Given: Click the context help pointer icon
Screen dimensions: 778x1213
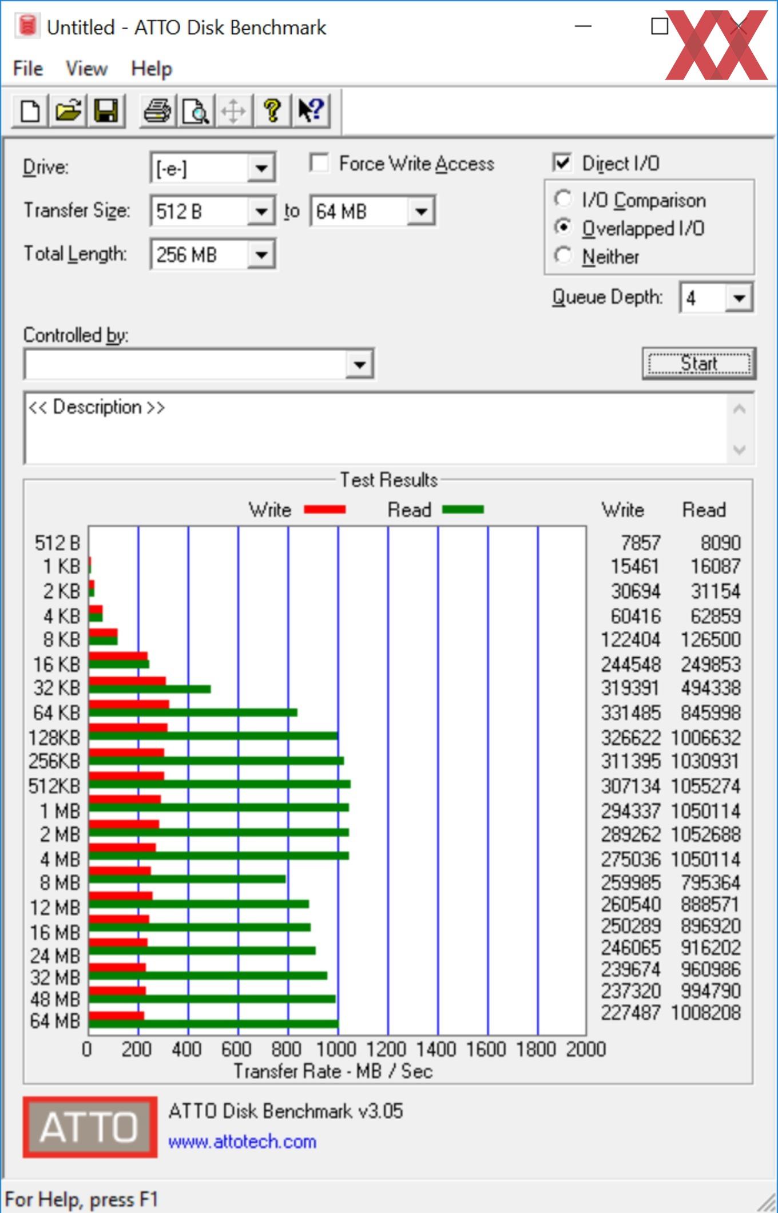Looking at the screenshot, I should click(x=311, y=110).
